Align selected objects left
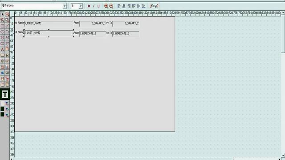Image resolution: width=285 pixels, height=160 pixels. click(x=119, y=6)
